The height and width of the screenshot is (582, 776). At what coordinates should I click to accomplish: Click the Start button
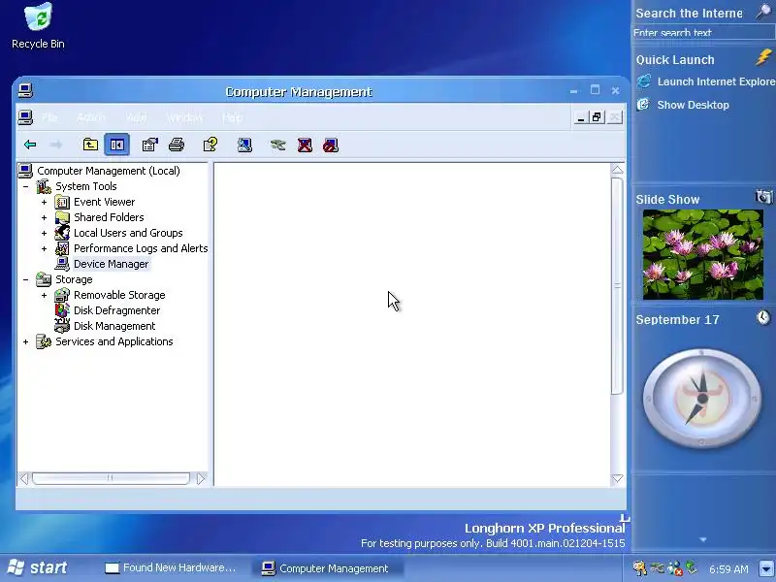(x=38, y=567)
